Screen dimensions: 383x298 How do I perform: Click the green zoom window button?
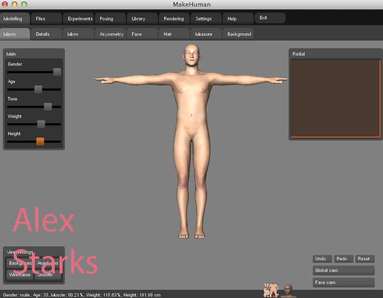[x=24, y=4]
